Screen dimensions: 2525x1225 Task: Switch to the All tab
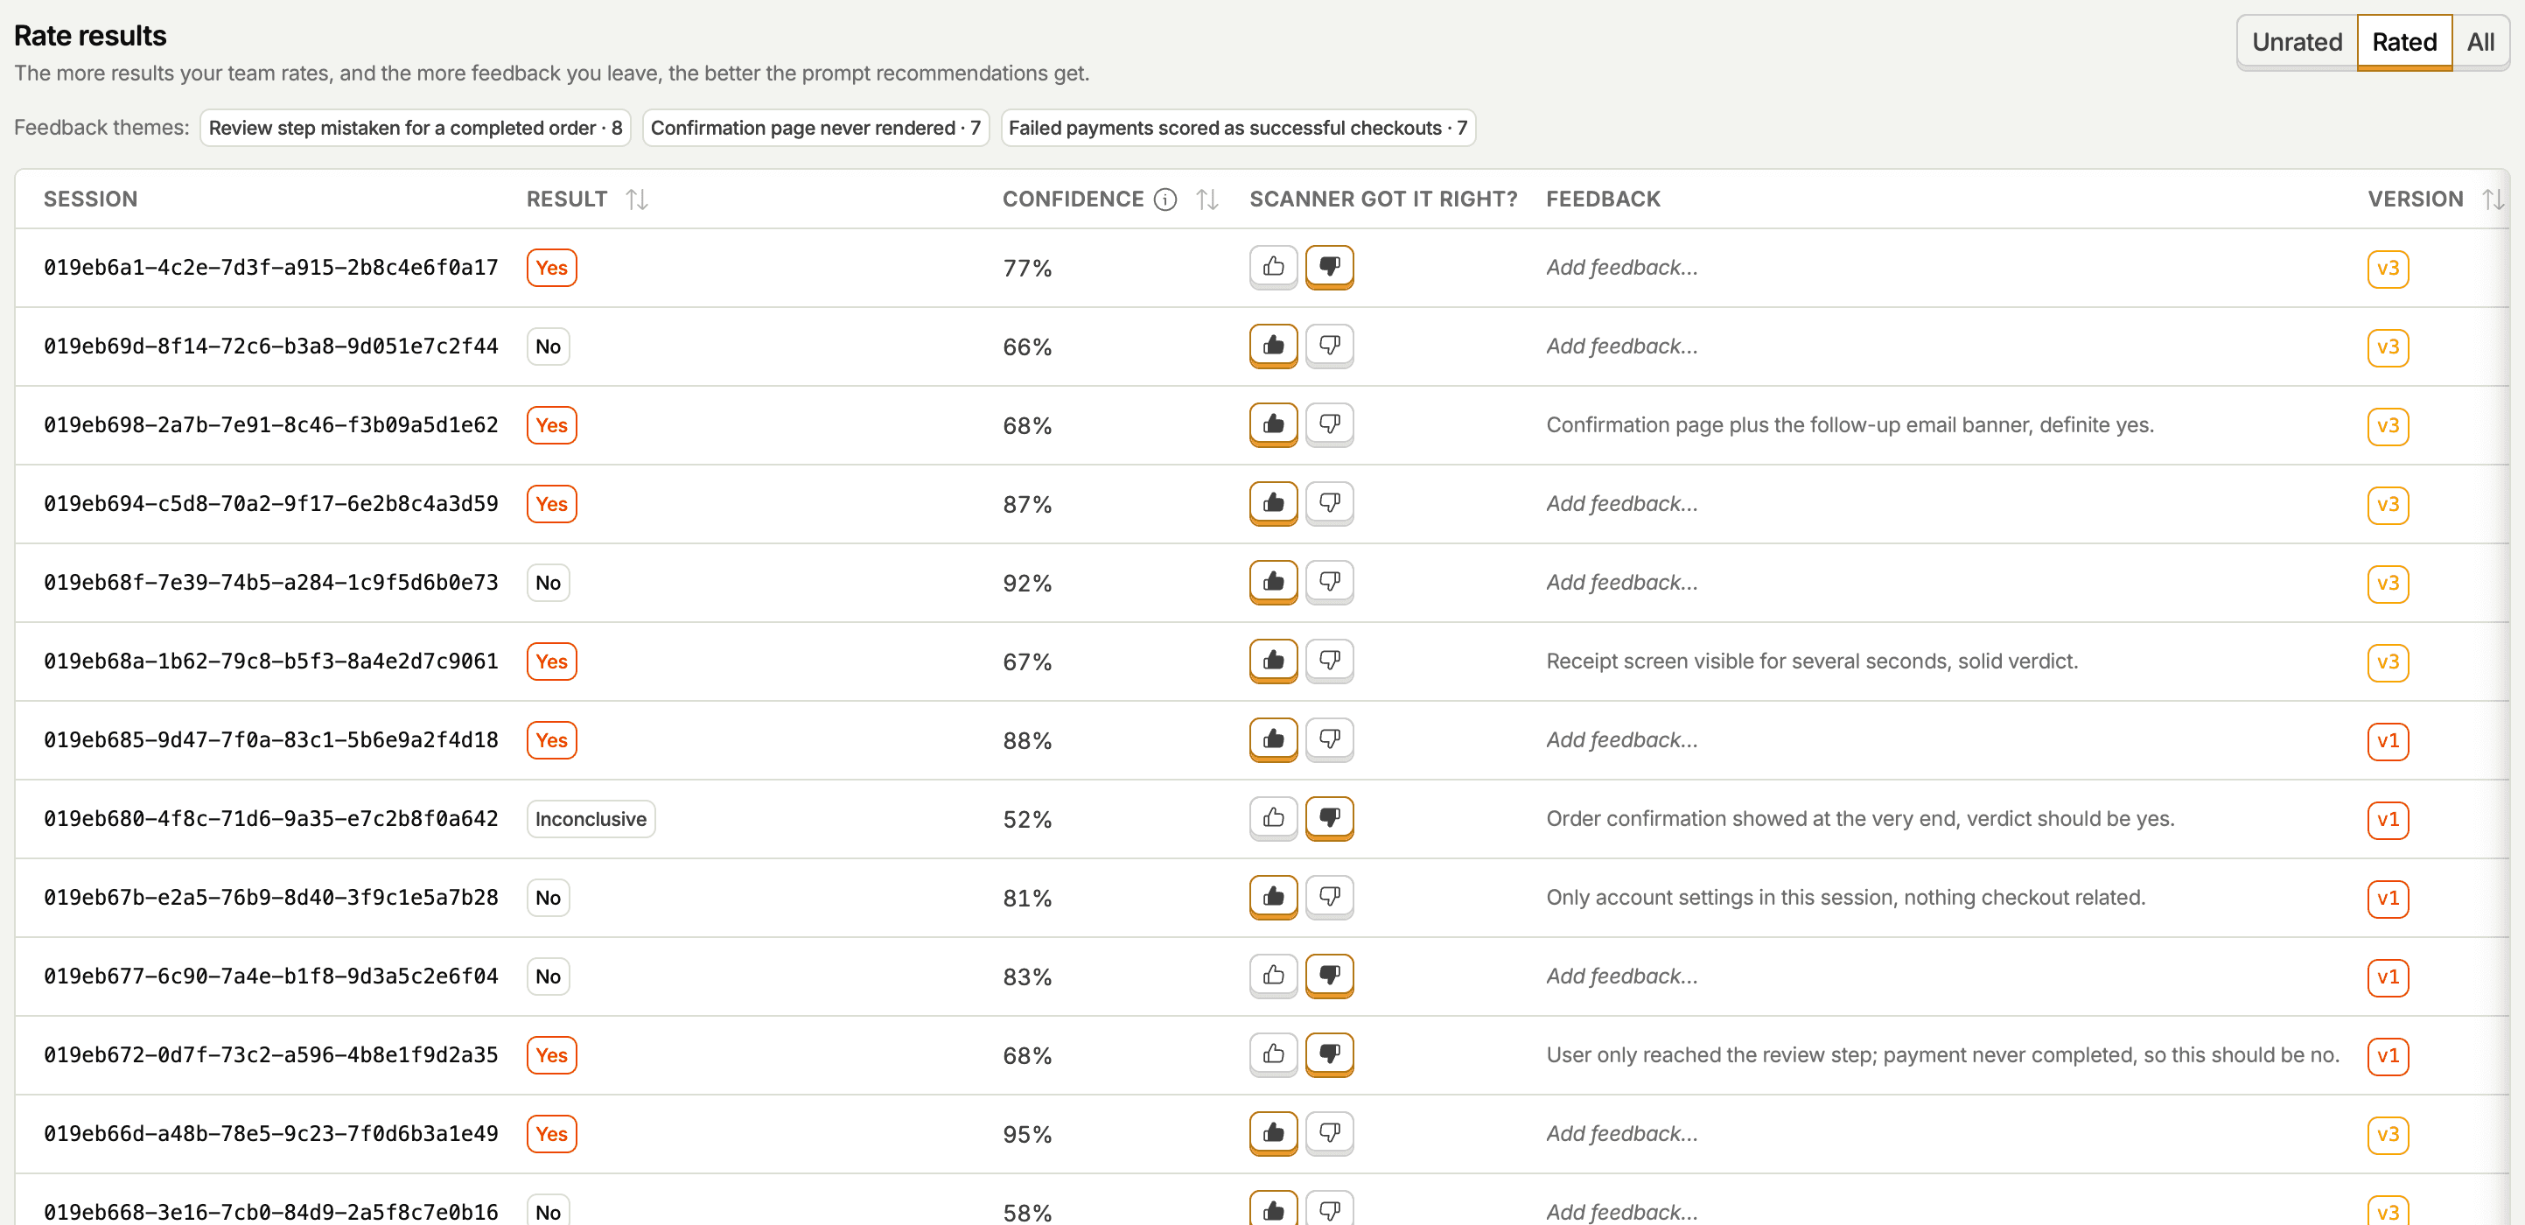2480,42
